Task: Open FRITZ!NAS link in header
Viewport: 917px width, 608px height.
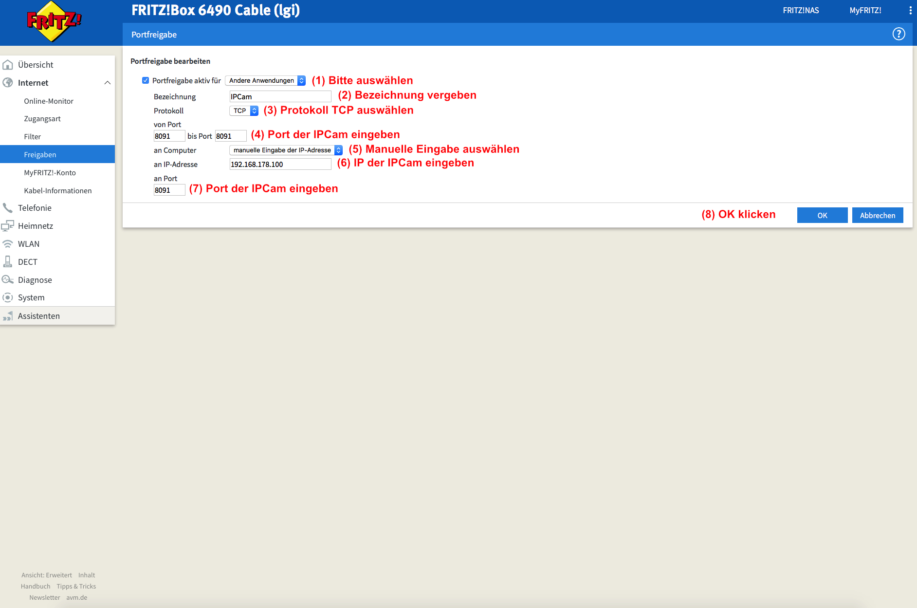Action: click(801, 10)
